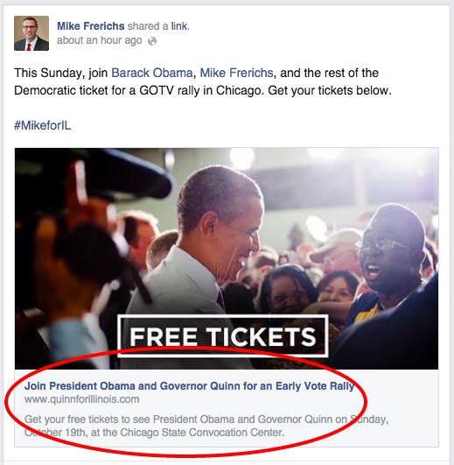Click the 'This Sunday, join' post text
454x465 pixels.
tap(60, 73)
